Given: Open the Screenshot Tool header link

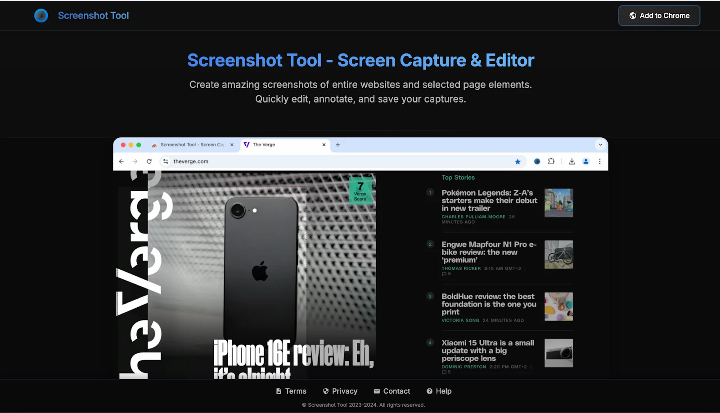Looking at the screenshot, I should (93, 16).
